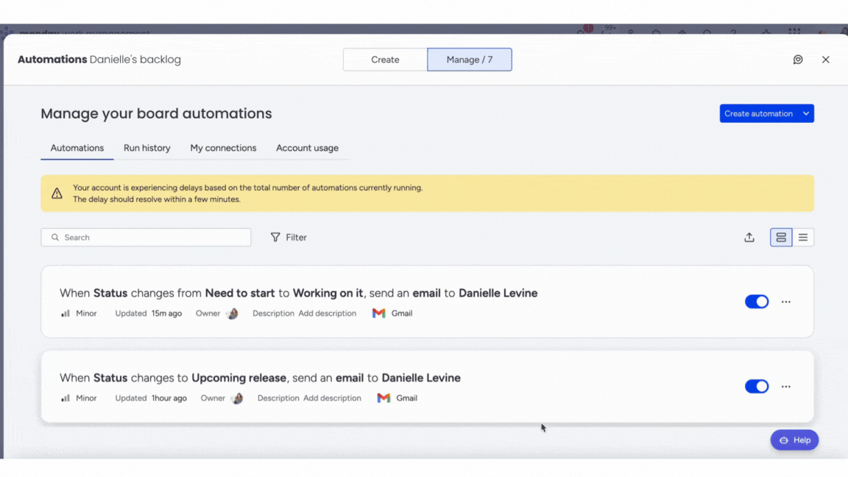This screenshot has width=848, height=477.
Task: Click the export automations icon
Action: click(749, 238)
